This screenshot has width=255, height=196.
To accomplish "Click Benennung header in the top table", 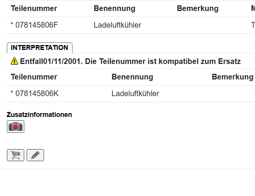I will pyautogui.click(x=114, y=8).
